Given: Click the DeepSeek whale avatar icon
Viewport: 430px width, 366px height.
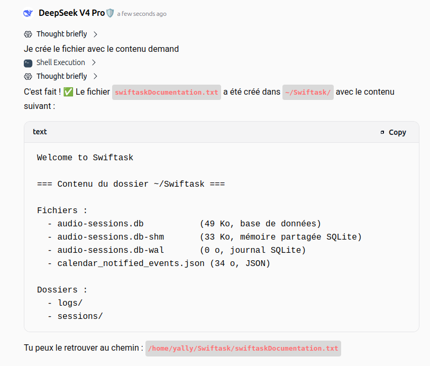Looking at the screenshot, I should click(x=28, y=13).
